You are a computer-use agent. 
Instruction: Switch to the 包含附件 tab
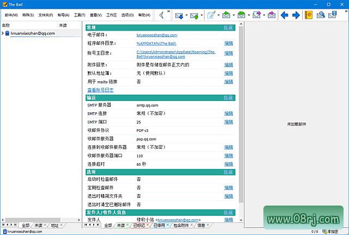(x=180, y=225)
